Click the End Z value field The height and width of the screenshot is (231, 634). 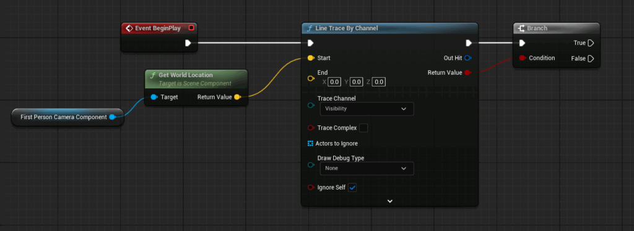379,82
